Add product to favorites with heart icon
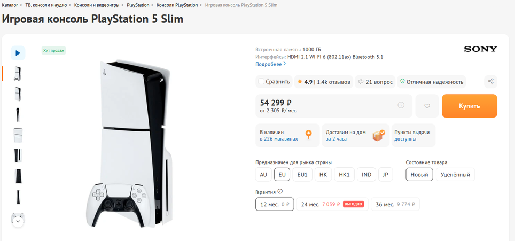The height and width of the screenshot is (241, 515). point(427,106)
